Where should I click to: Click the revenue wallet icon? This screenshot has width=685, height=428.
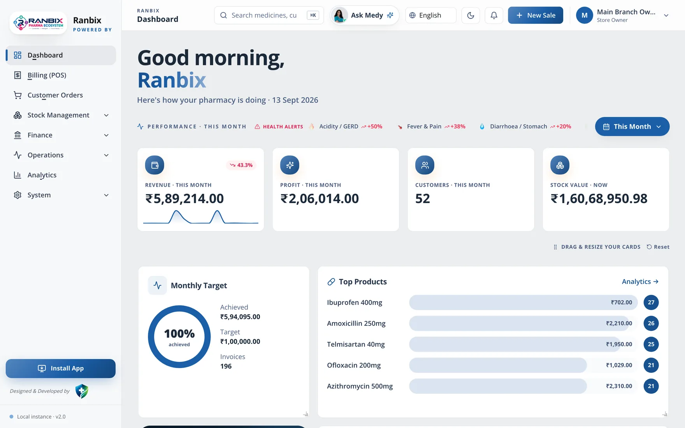coord(155,165)
